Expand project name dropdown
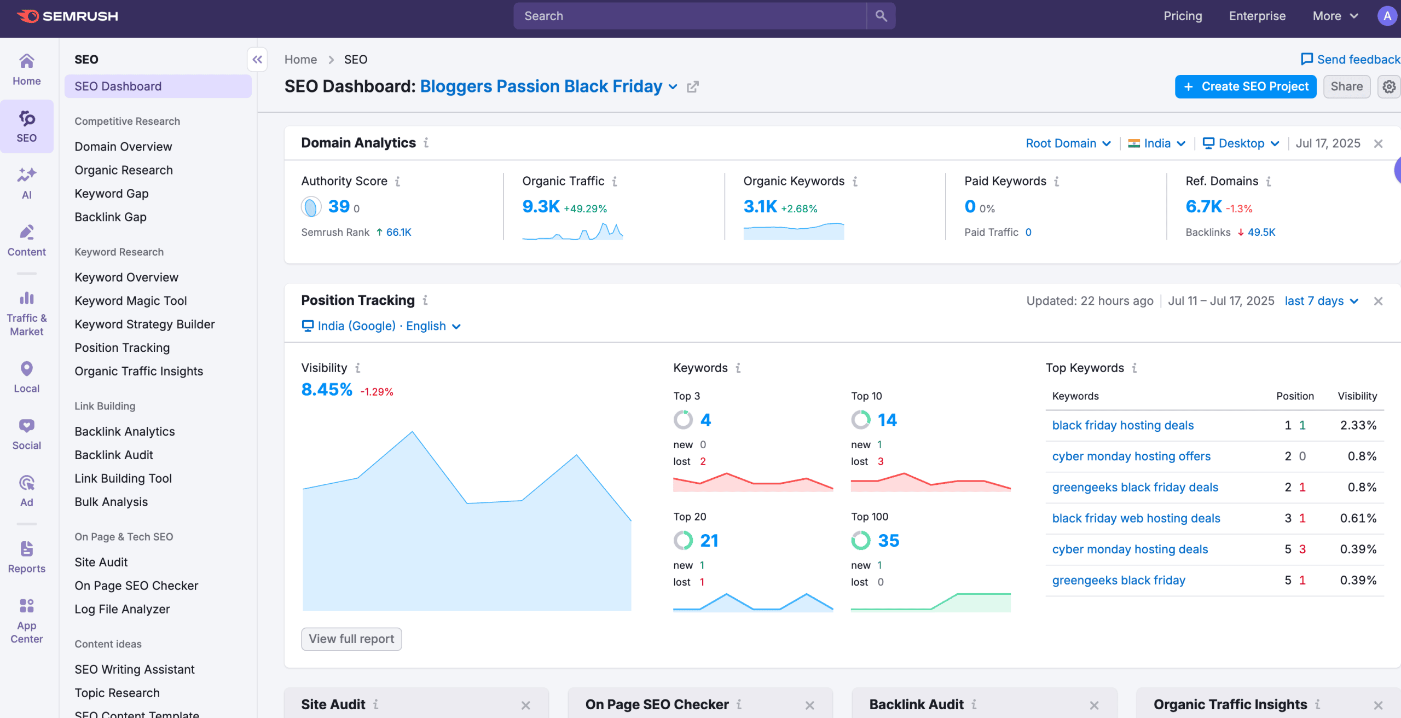The image size is (1401, 718). 673,87
